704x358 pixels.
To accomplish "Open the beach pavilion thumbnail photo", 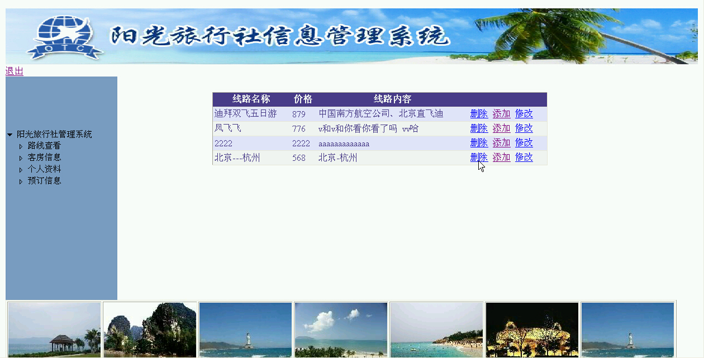I will pyautogui.click(x=54, y=330).
